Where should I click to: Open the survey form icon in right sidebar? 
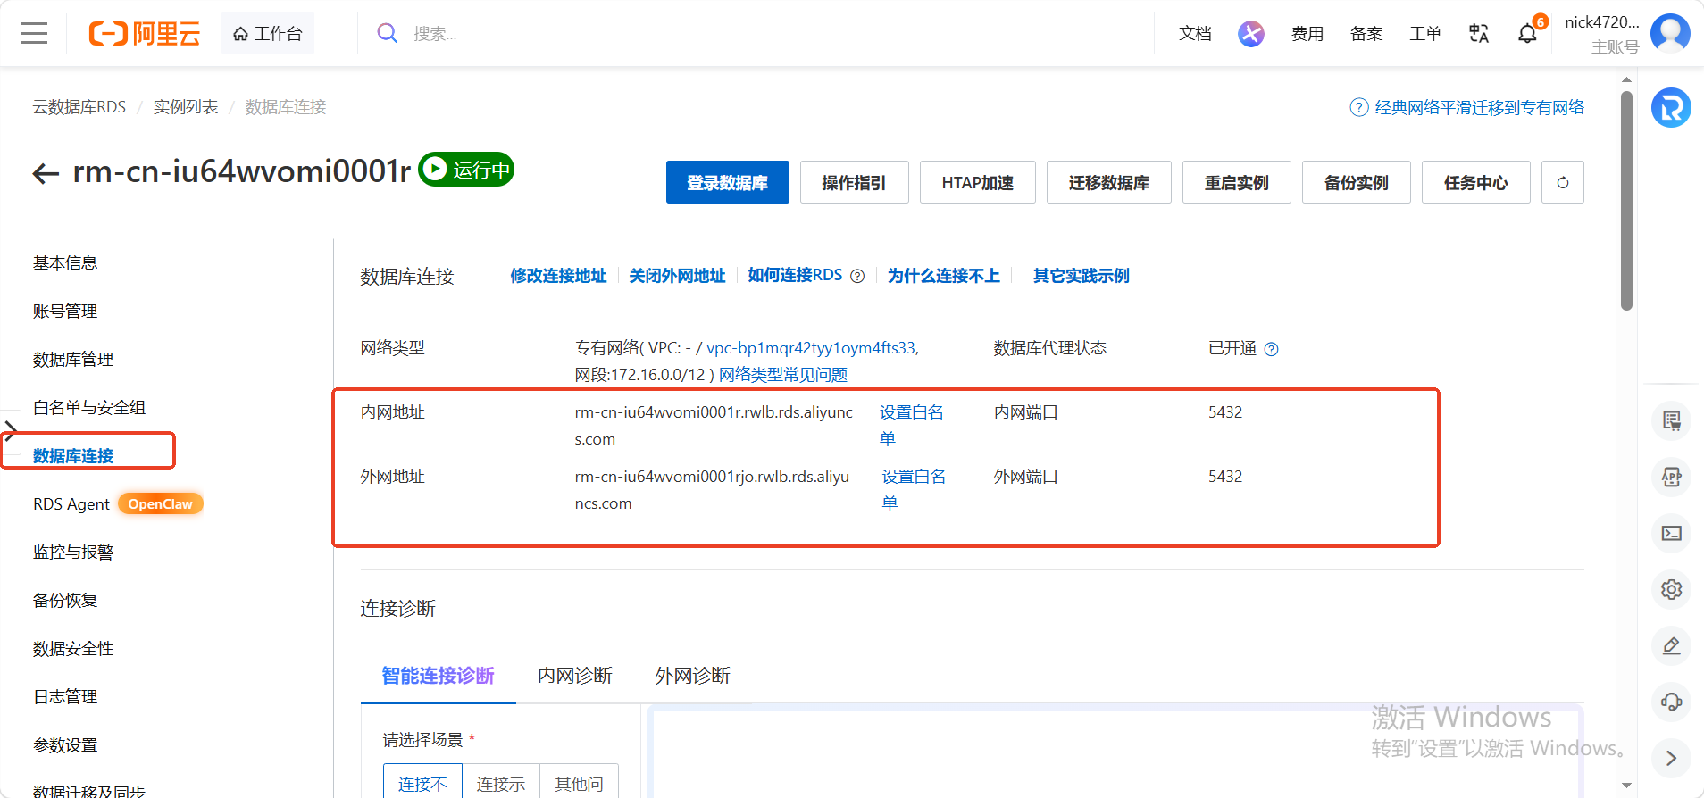[1672, 420]
